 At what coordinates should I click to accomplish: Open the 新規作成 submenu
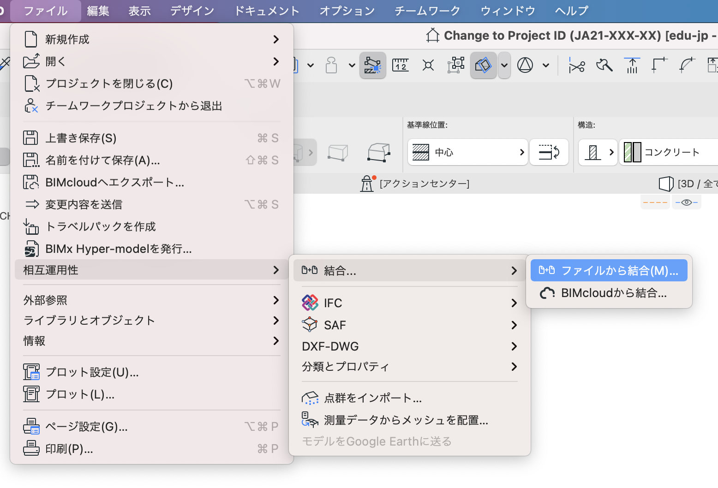151,39
